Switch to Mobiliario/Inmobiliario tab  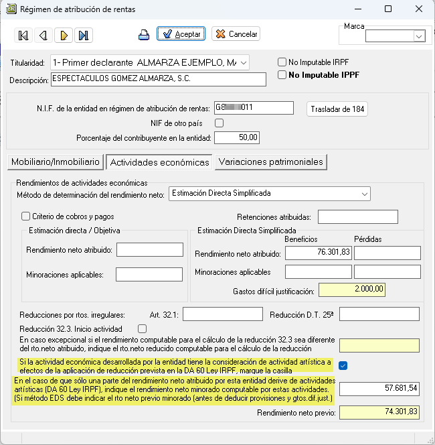coord(55,162)
